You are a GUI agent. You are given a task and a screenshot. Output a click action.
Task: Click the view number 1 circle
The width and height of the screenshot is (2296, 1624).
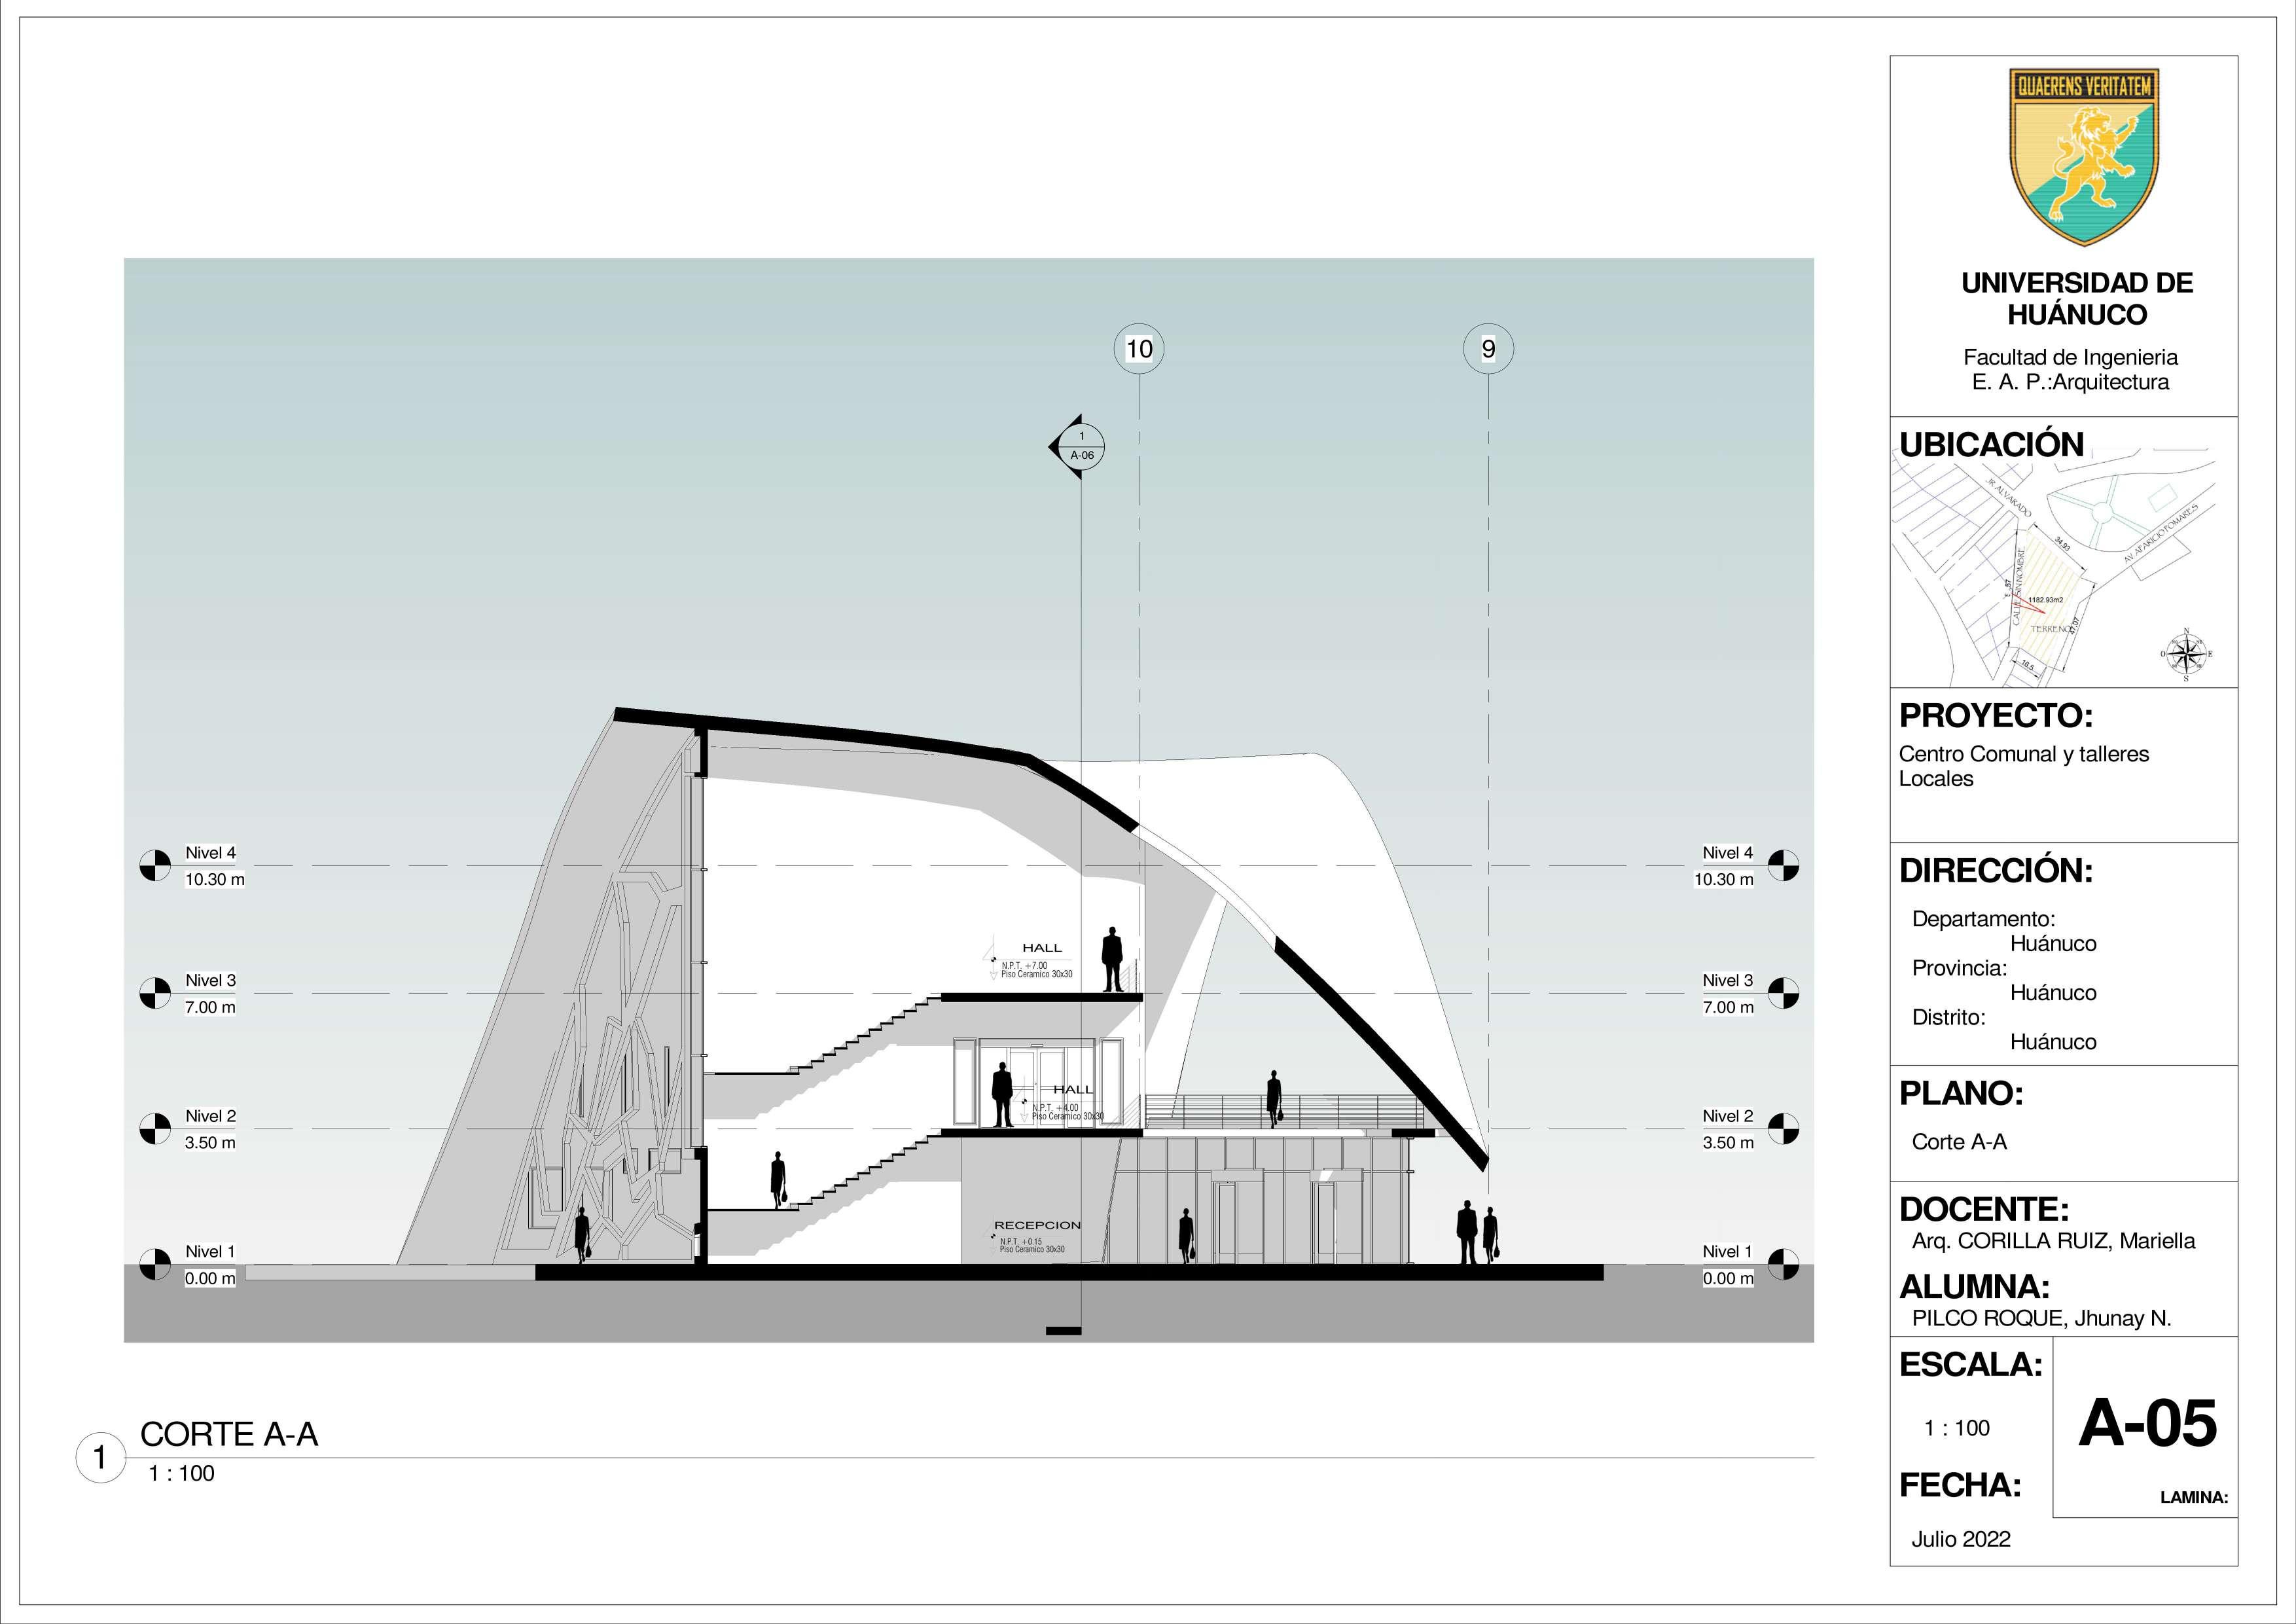click(x=100, y=1458)
